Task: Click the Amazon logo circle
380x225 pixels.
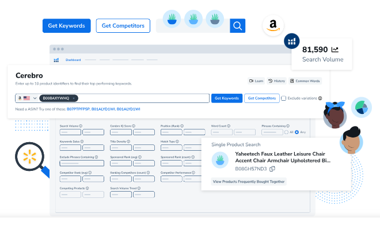Action: pos(273,25)
